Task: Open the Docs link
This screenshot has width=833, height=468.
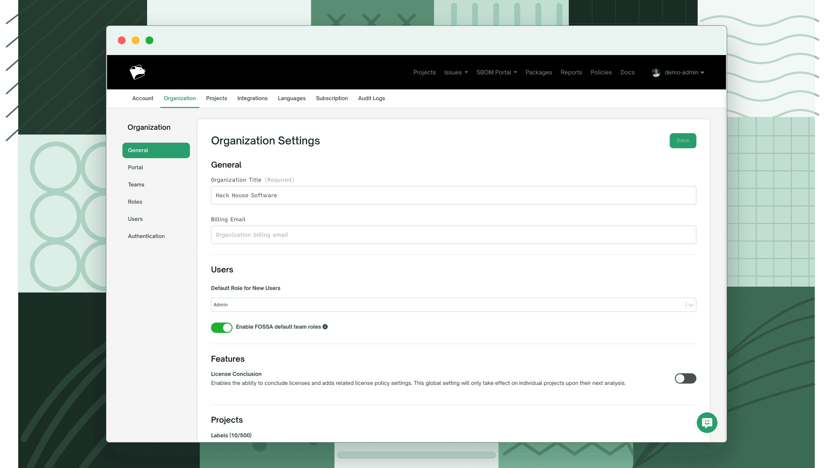Action: 627,72
